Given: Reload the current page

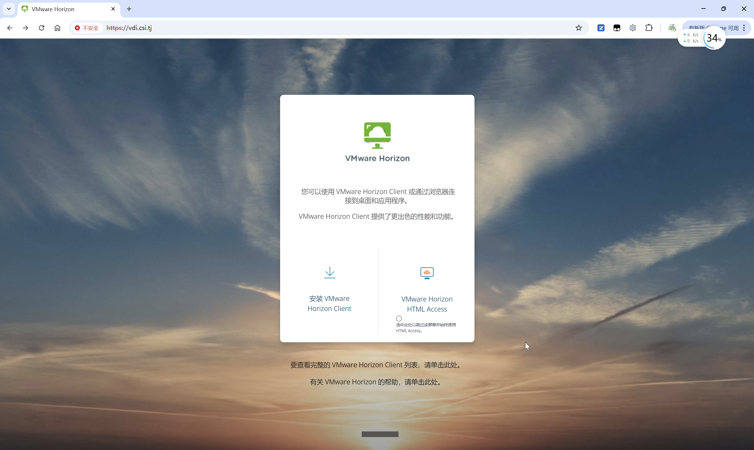Looking at the screenshot, I should point(42,28).
